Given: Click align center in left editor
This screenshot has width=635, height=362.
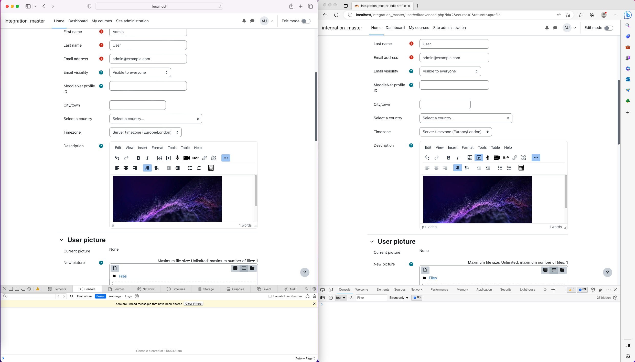Looking at the screenshot, I should point(126,168).
